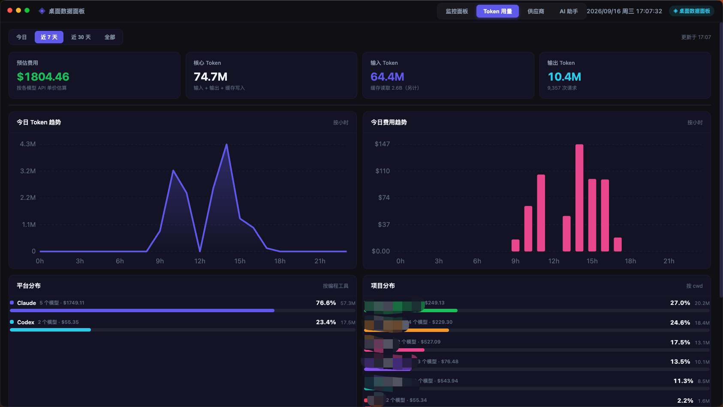
Task: Select the 今日 time range
Action: click(21, 37)
